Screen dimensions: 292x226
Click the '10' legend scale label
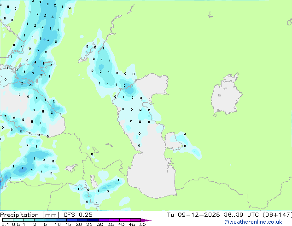58,224
